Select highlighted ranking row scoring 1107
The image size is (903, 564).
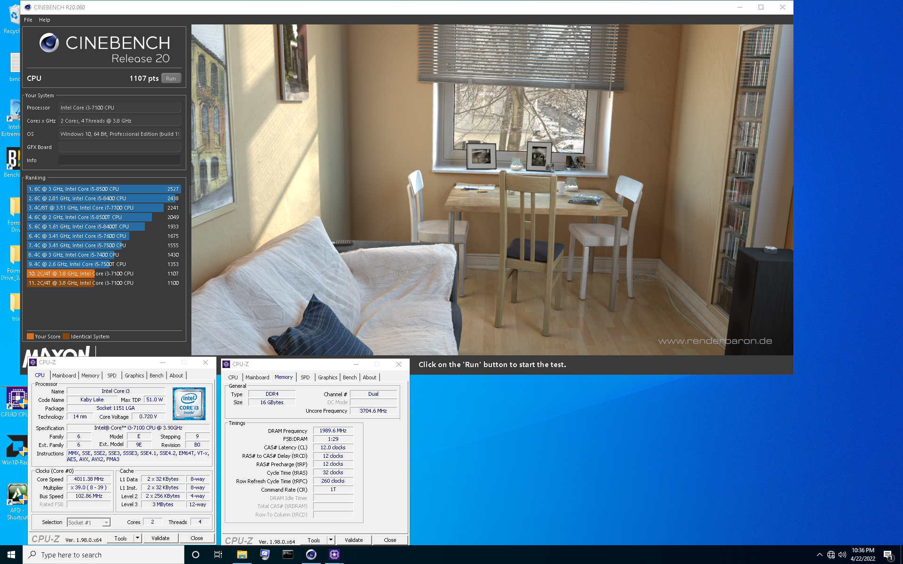104,274
